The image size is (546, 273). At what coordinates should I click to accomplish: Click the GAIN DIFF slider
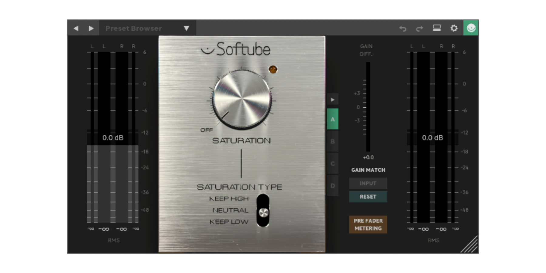(x=368, y=108)
